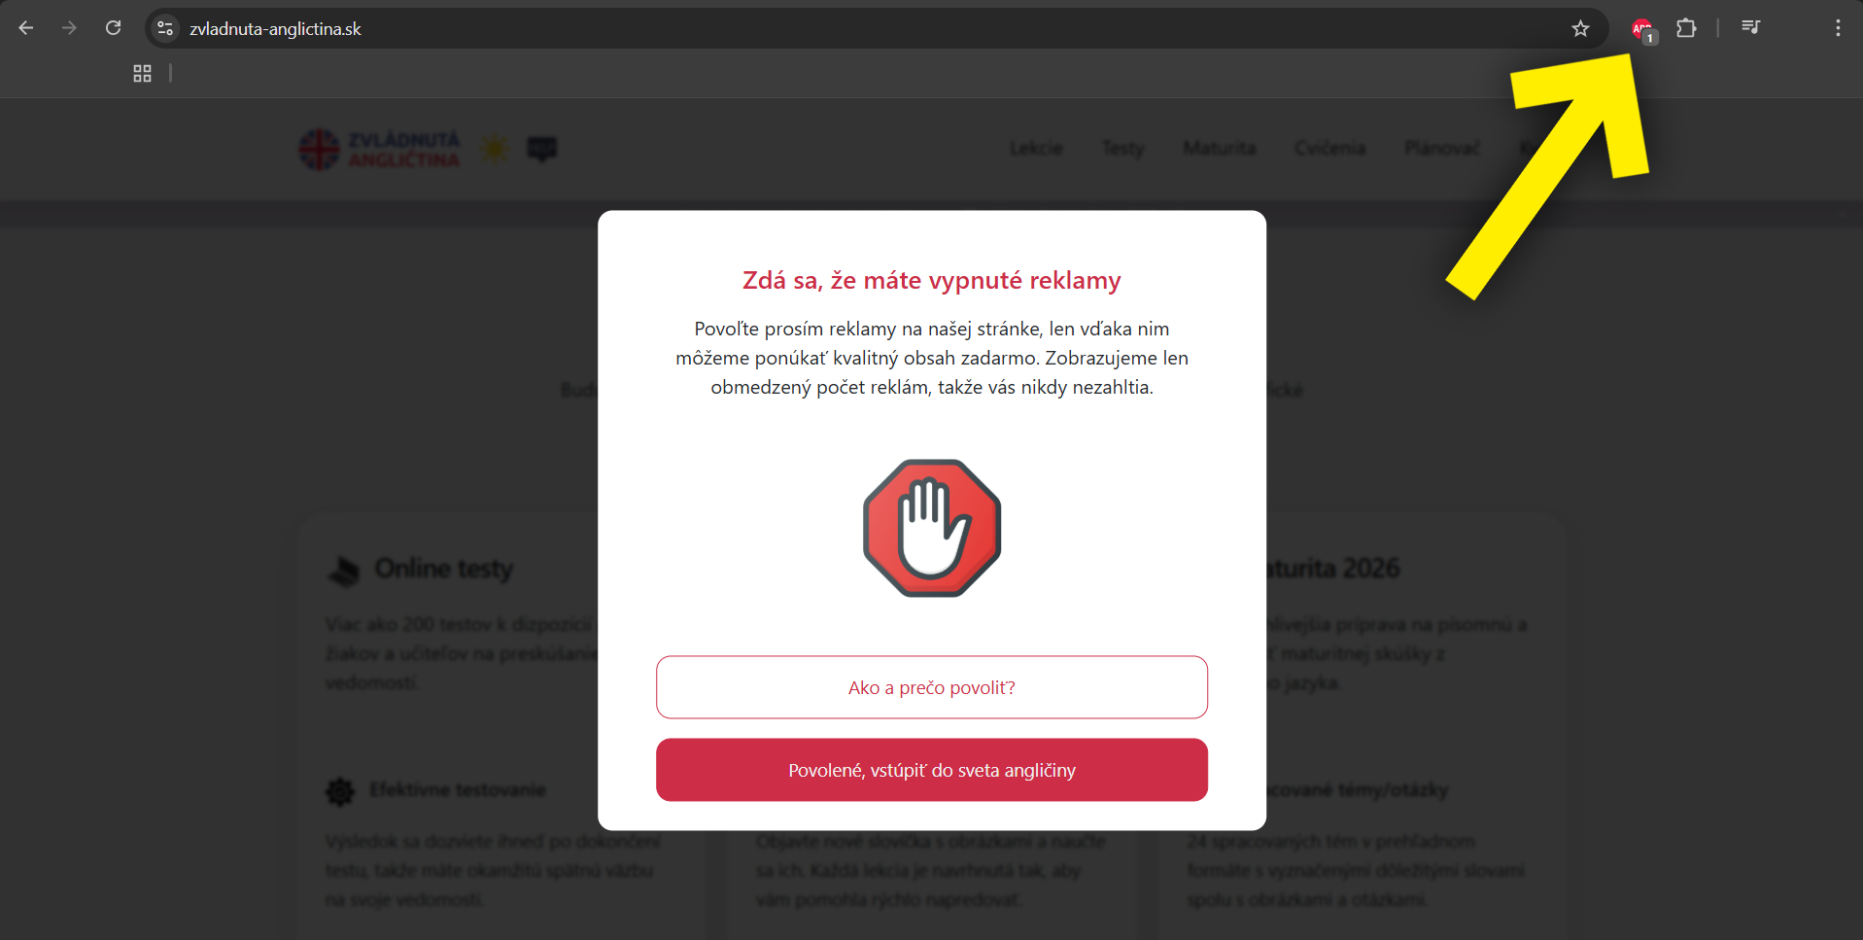Click 'Povolené, vstúpiť do sveta angličtiny'
The height and width of the screenshot is (940, 1863).
pos(931,770)
